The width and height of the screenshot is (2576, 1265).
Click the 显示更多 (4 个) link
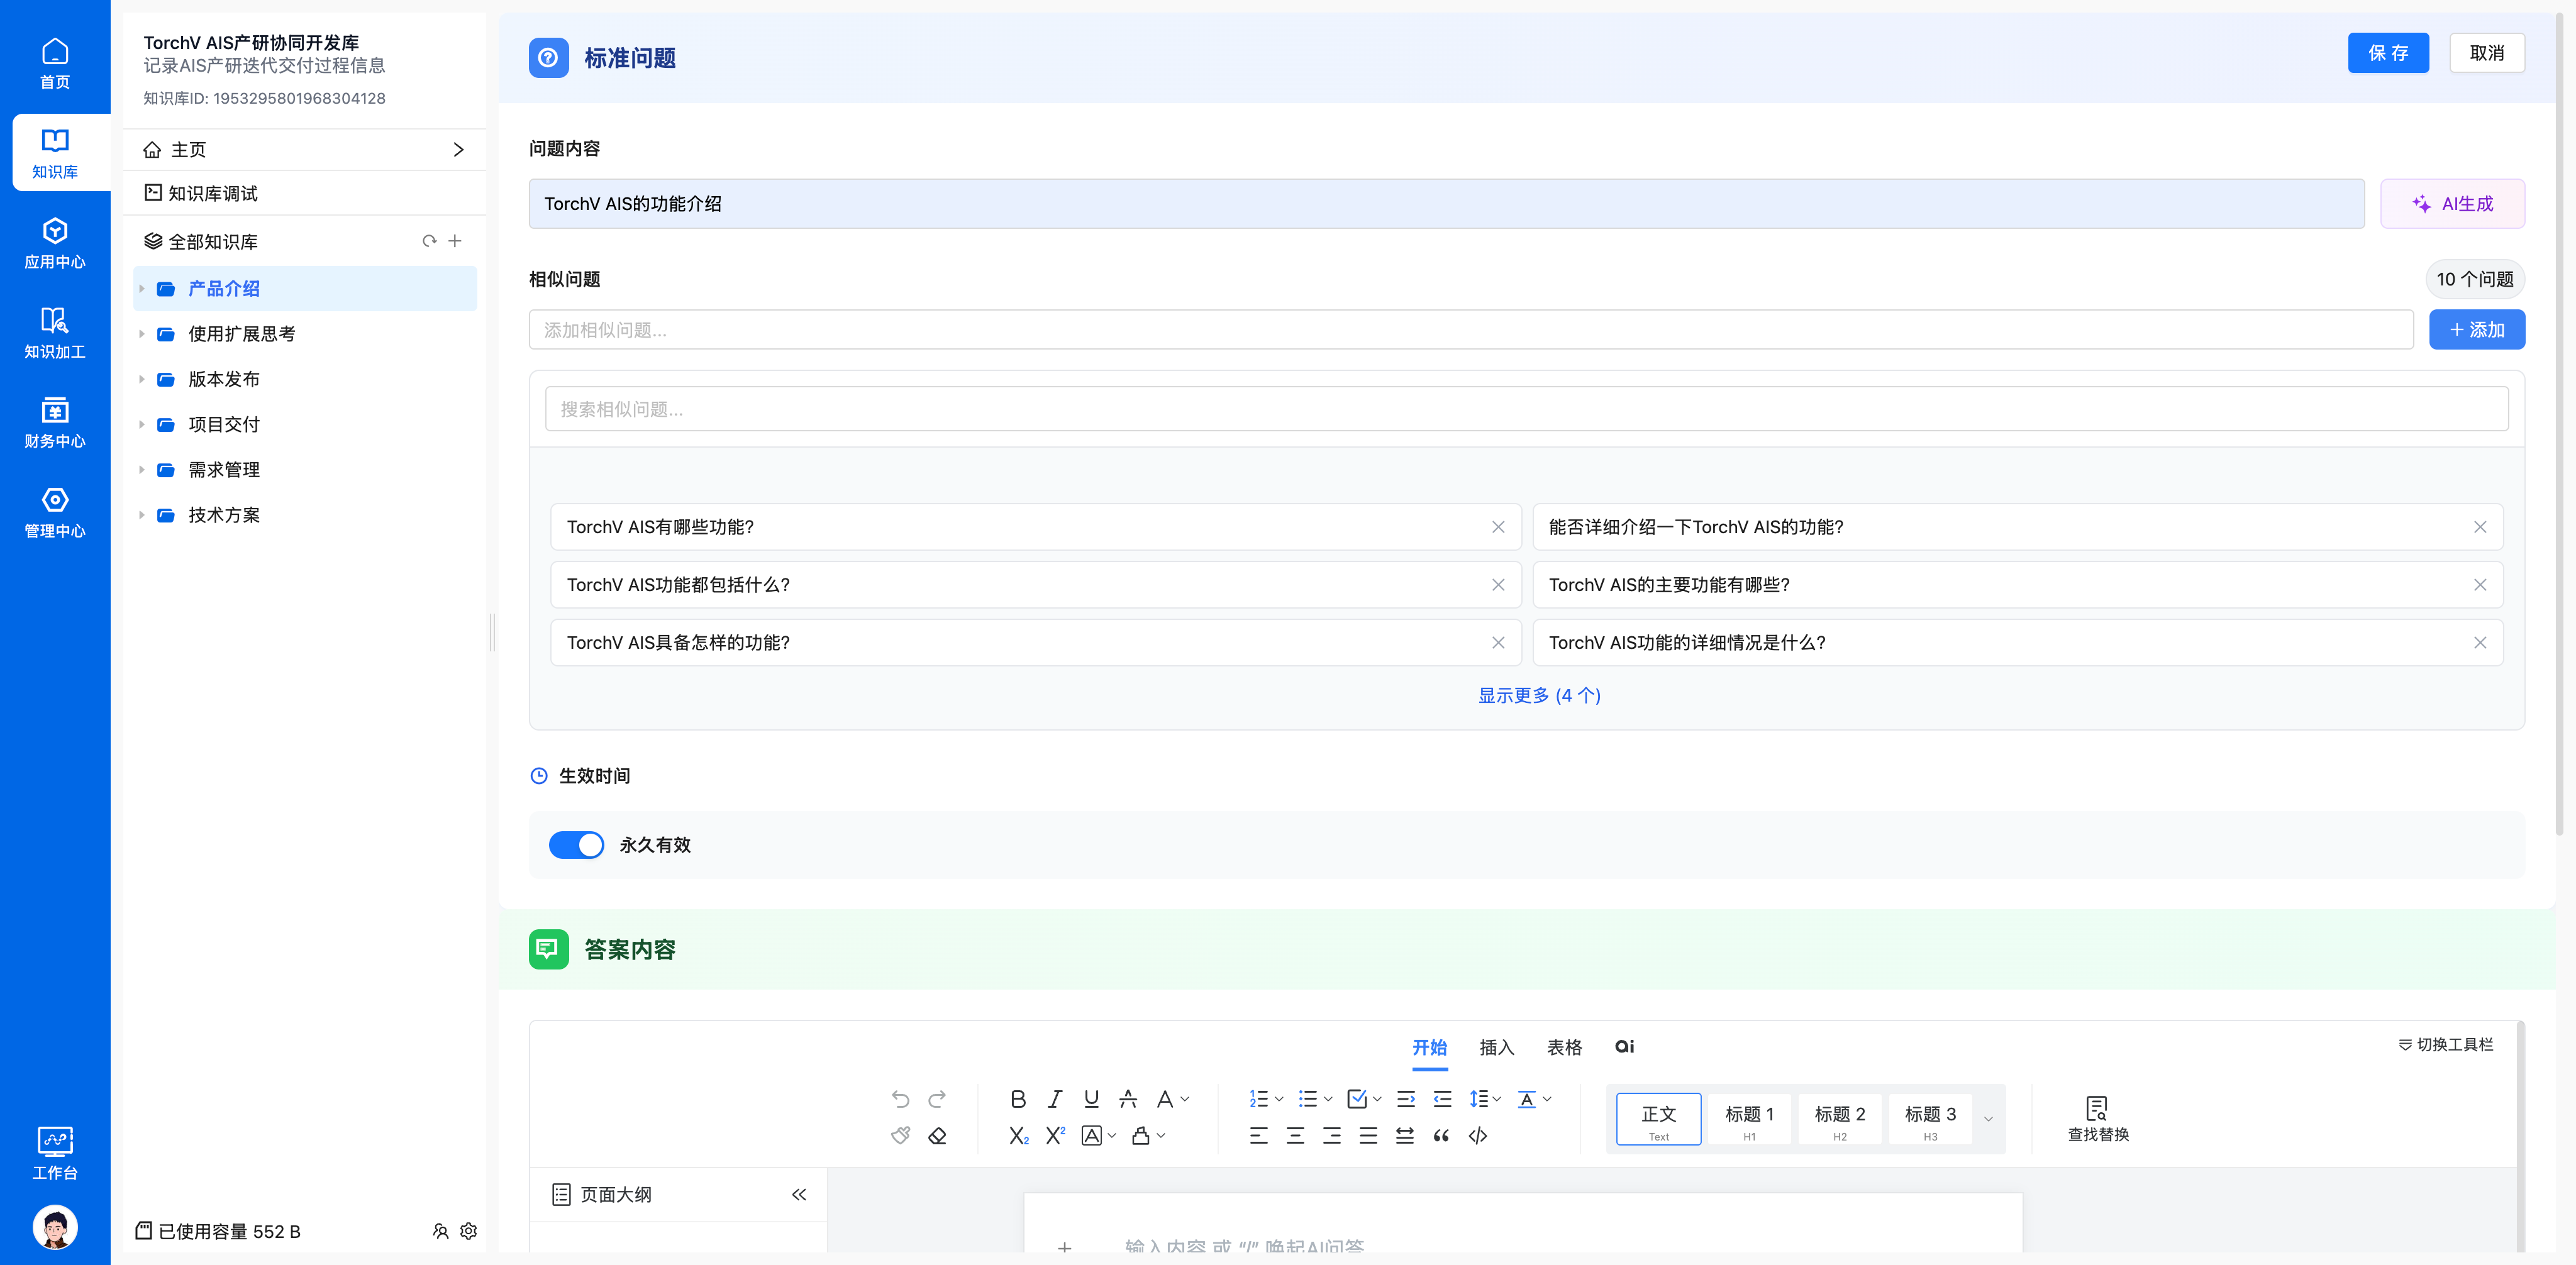click(x=1539, y=696)
